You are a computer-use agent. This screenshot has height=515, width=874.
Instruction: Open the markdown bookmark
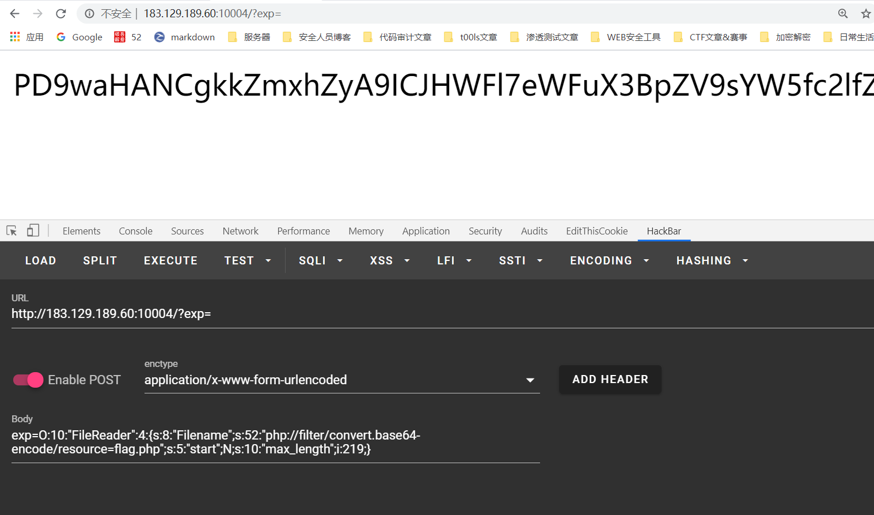pos(184,37)
